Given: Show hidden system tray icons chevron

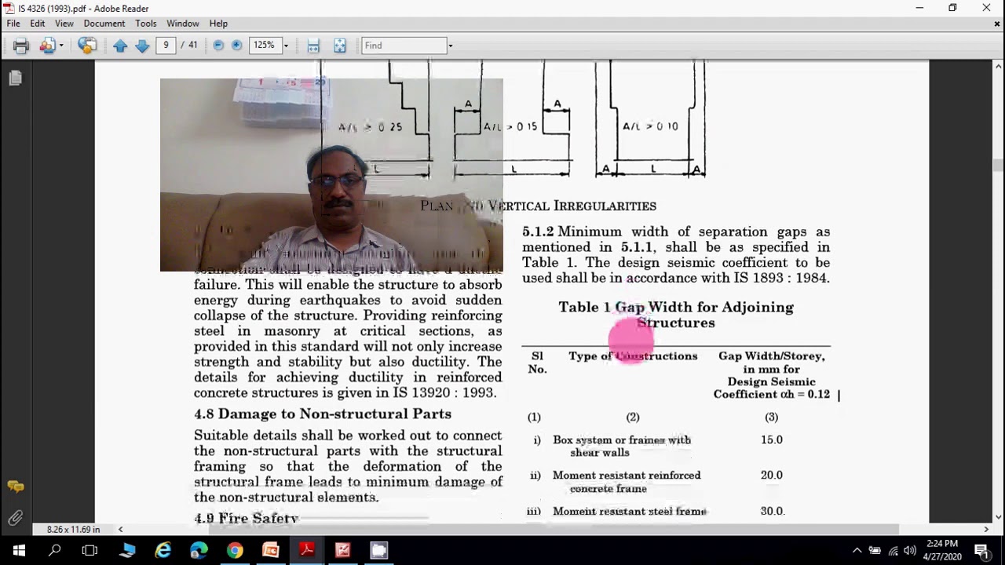Looking at the screenshot, I should [857, 551].
